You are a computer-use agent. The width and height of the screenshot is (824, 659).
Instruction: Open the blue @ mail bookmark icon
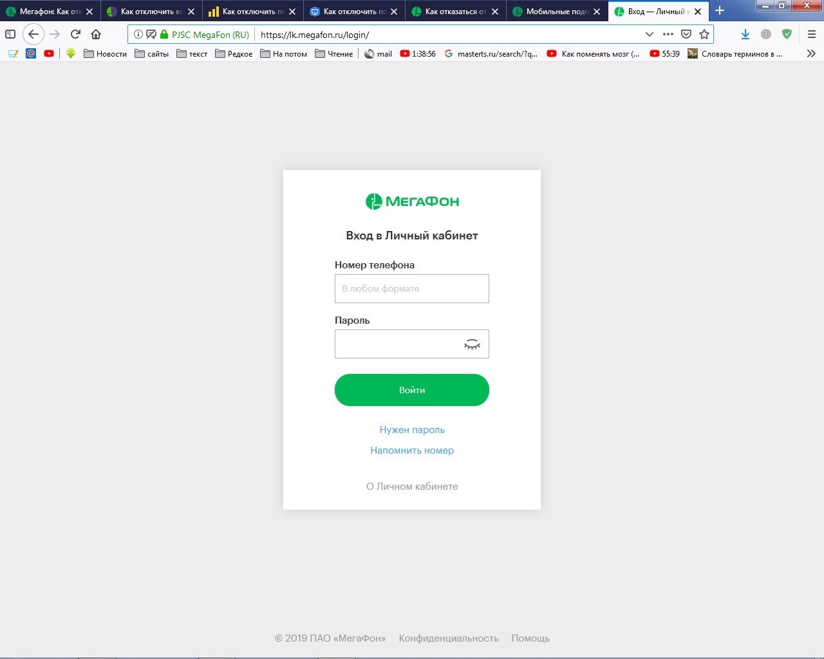tap(31, 54)
